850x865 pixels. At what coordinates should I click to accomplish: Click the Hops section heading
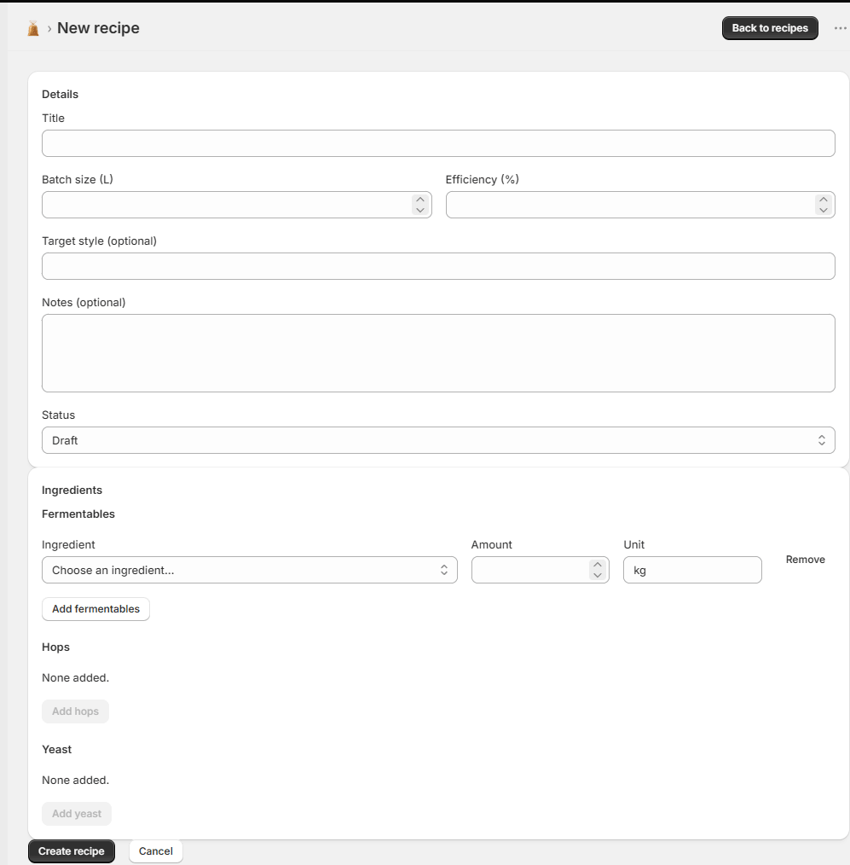55,647
